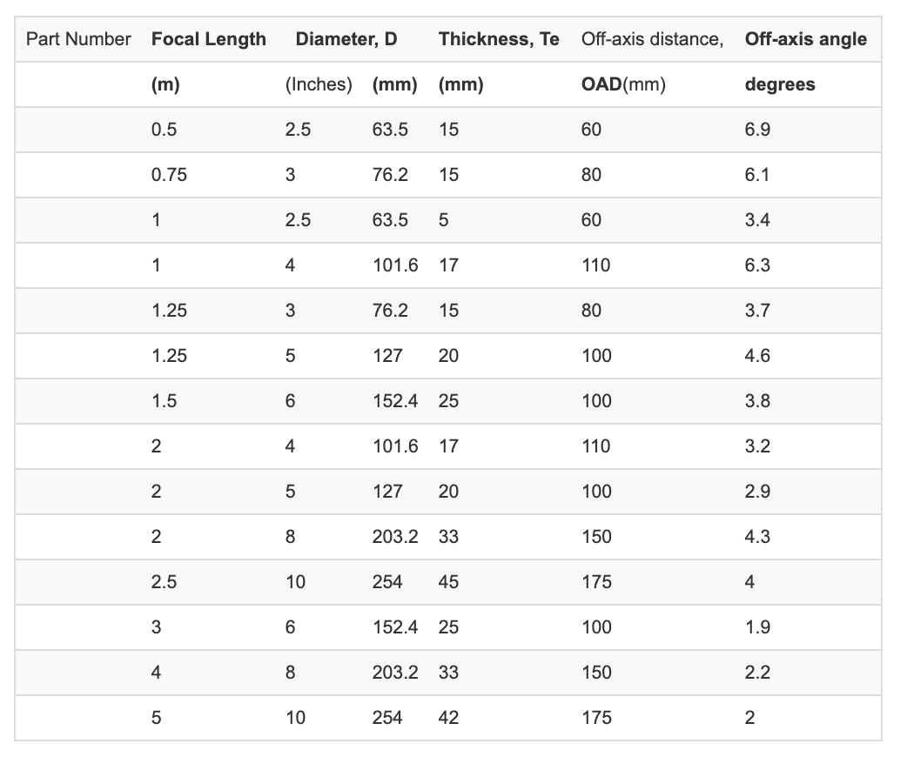Screen dimensions: 907x757
Task: Click the 6.3 degrees cell
Action: click(x=757, y=265)
